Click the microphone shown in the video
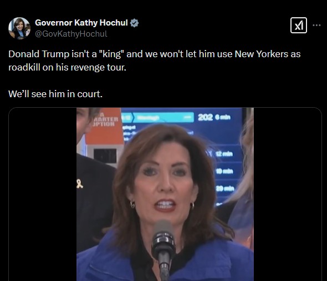This screenshot has height=281, width=327. point(163,249)
